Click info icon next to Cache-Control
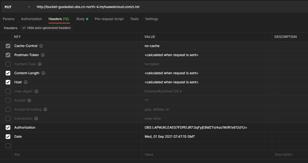 click(41, 46)
